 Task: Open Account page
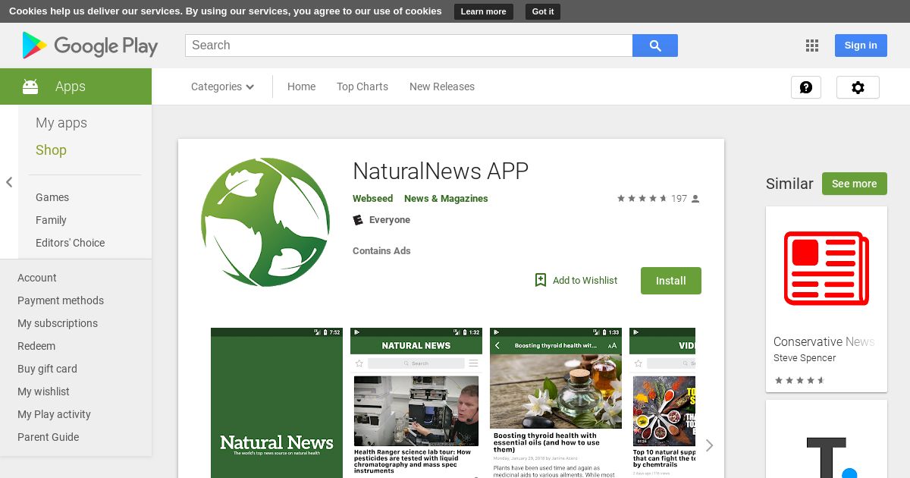point(37,278)
